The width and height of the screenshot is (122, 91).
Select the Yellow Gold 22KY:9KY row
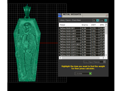click(82, 44)
